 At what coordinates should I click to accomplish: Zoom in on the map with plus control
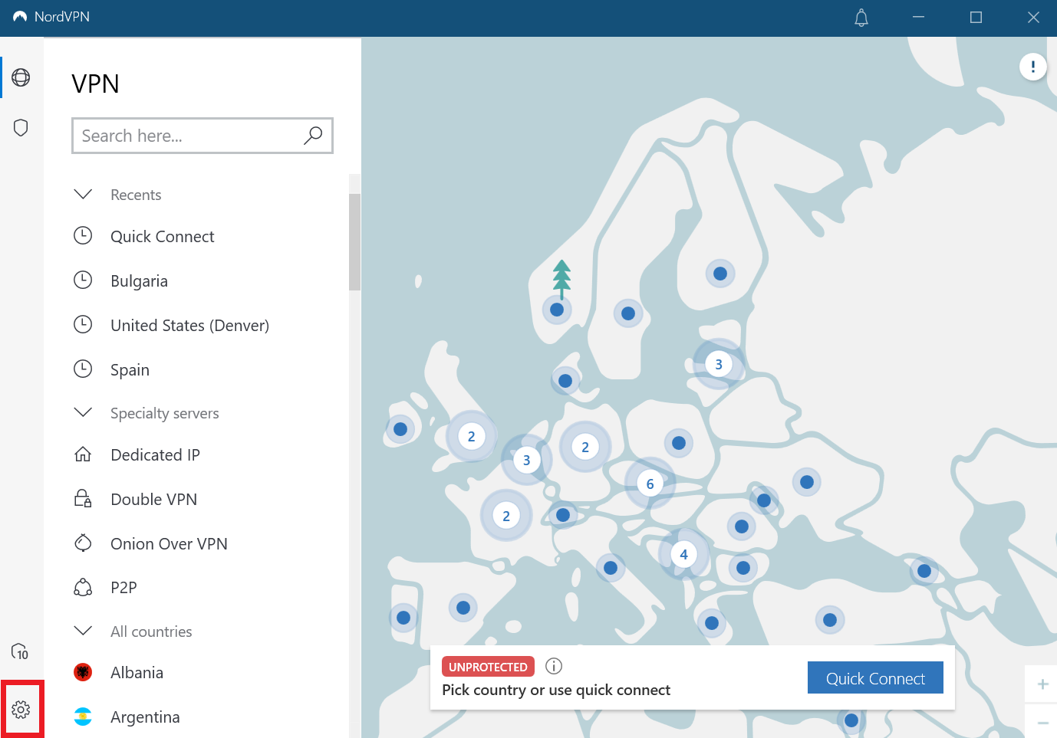[1043, 684]
